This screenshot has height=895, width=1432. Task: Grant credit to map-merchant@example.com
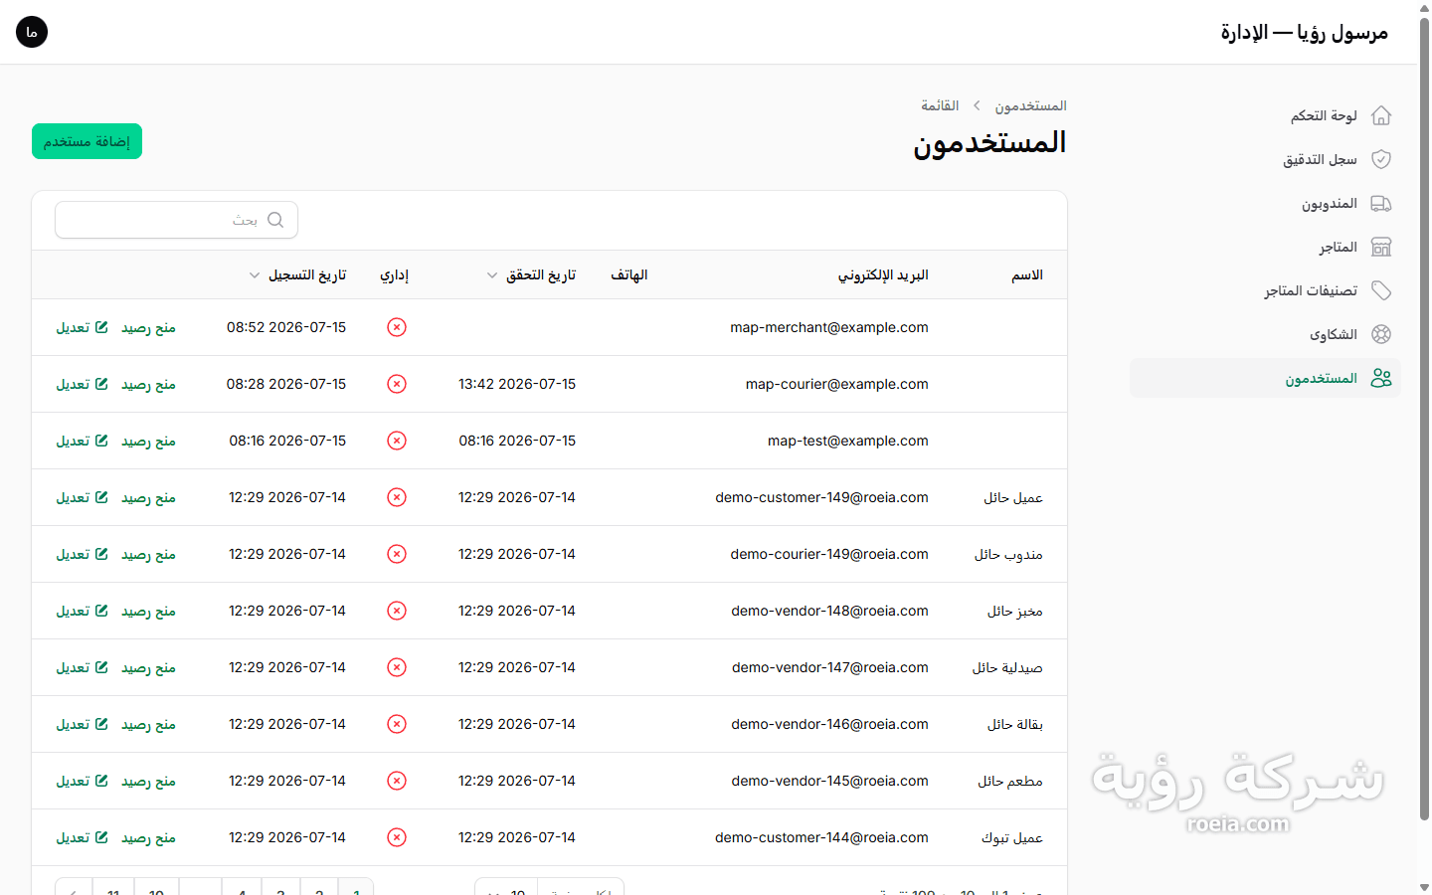click(x=148, y=327)
